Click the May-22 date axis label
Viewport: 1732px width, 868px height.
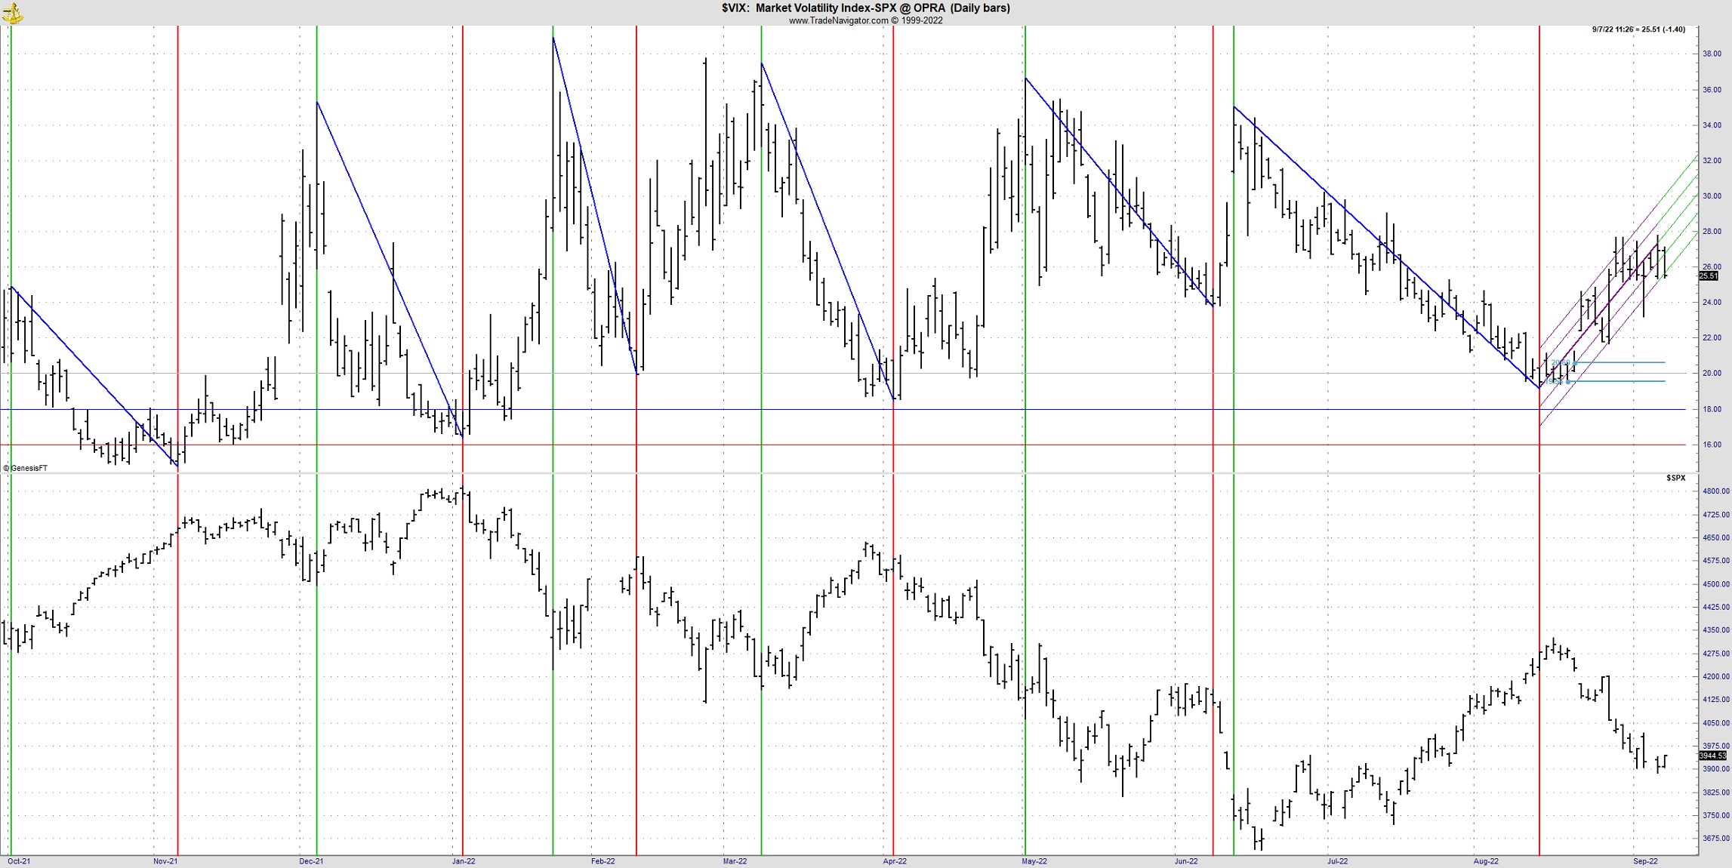1034,861
